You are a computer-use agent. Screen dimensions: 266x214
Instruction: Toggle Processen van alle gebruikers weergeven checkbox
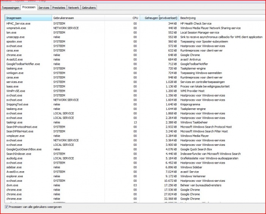click(x=6, y=207)
